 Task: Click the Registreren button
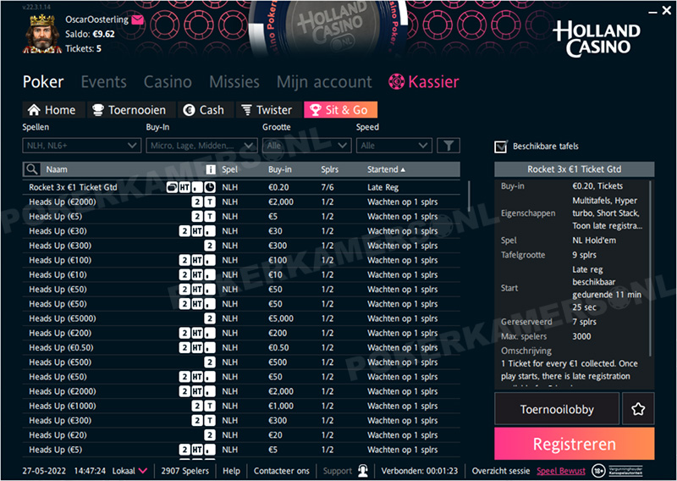point(575,444)
